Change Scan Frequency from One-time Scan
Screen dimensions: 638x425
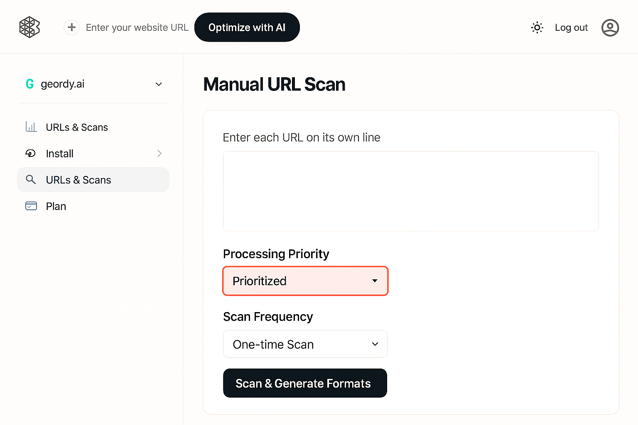point(305,344)
